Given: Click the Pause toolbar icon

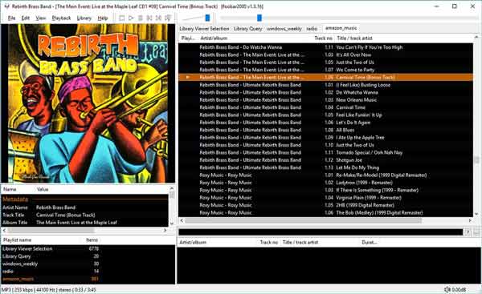Looking at the screenshot, I should click(140, 18).
